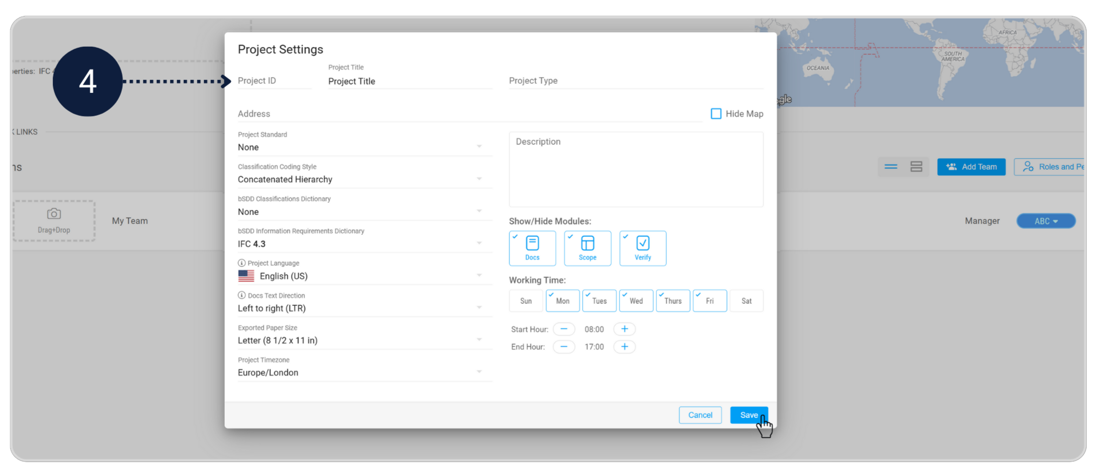Click the Drag+Drop camera icon
The image size is (1094, 471).
coord(54,214)
